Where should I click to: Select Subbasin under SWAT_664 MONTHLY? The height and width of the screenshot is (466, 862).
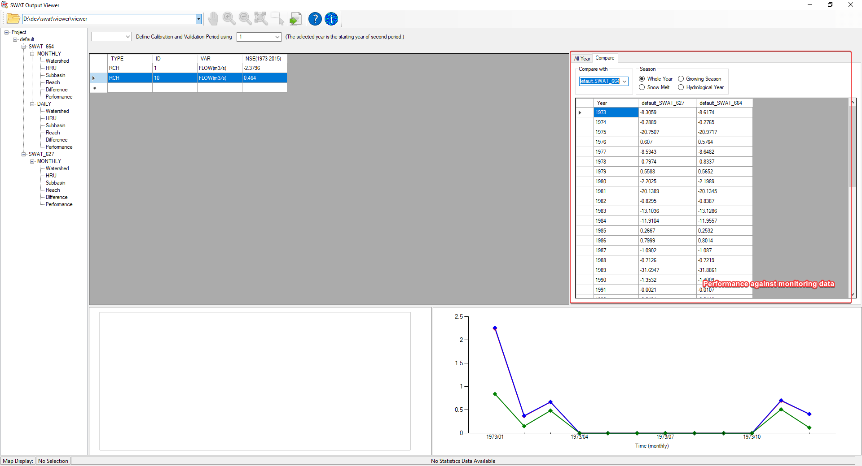56,75
